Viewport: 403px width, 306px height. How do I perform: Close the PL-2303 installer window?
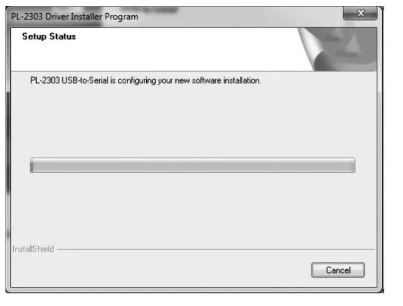pos(360,13)
